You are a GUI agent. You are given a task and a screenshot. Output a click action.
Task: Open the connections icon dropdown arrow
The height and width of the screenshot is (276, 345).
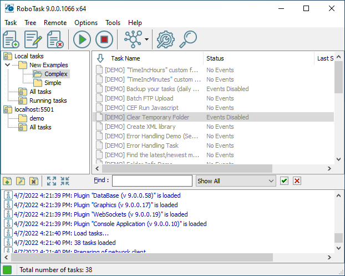coord(147,39)
